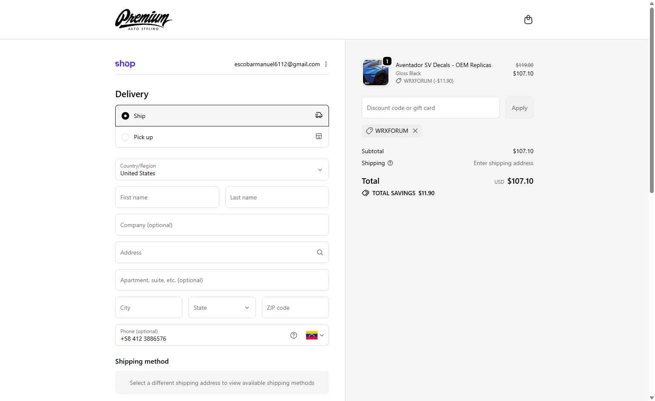Image resolution: width=655 pixels, height=401 pixels.
Task: Open the shopping bag cart icon
Action: [528, 20]
